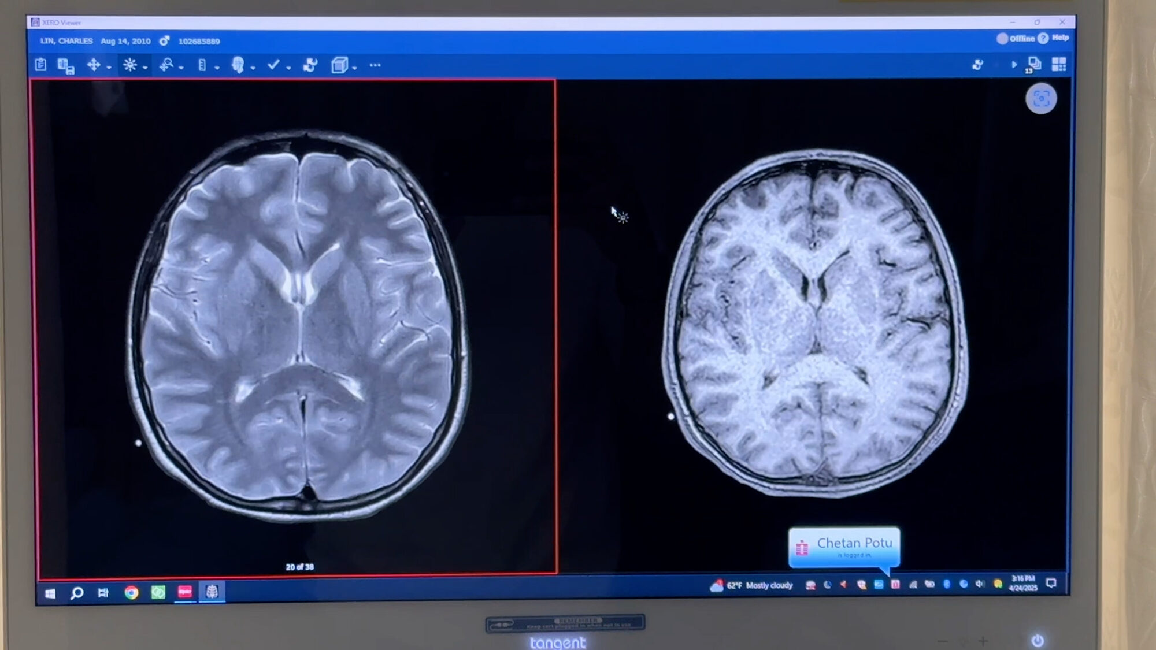The width and height of the screenshot is (1156, 650).
Task: Open the more options ellipsis menu
Action: click(x=375, y=65)
